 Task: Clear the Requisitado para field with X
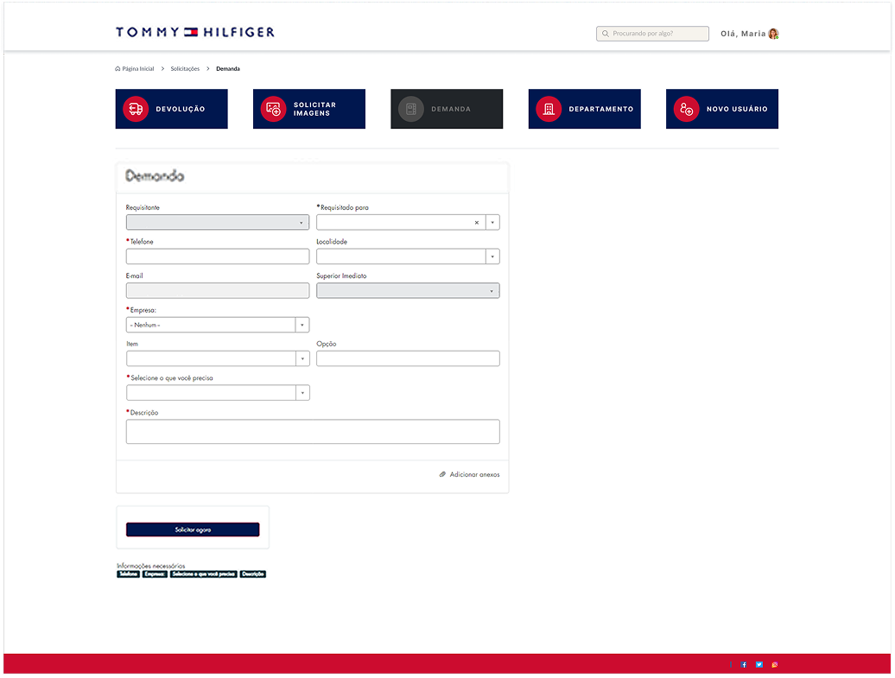[x=477, y=223]
